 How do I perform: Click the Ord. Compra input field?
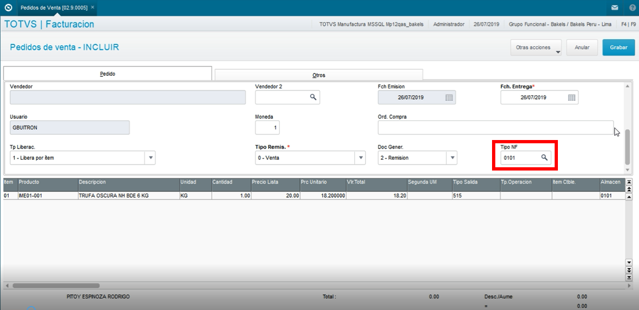pos(495,127)
